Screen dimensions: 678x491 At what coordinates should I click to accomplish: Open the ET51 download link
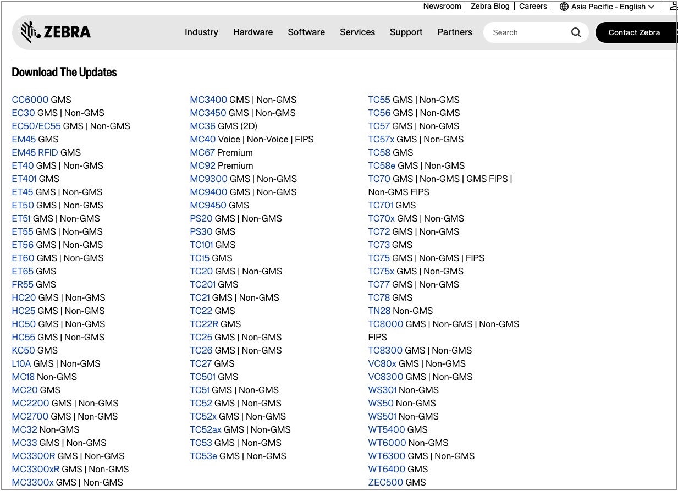coord(21,218)
